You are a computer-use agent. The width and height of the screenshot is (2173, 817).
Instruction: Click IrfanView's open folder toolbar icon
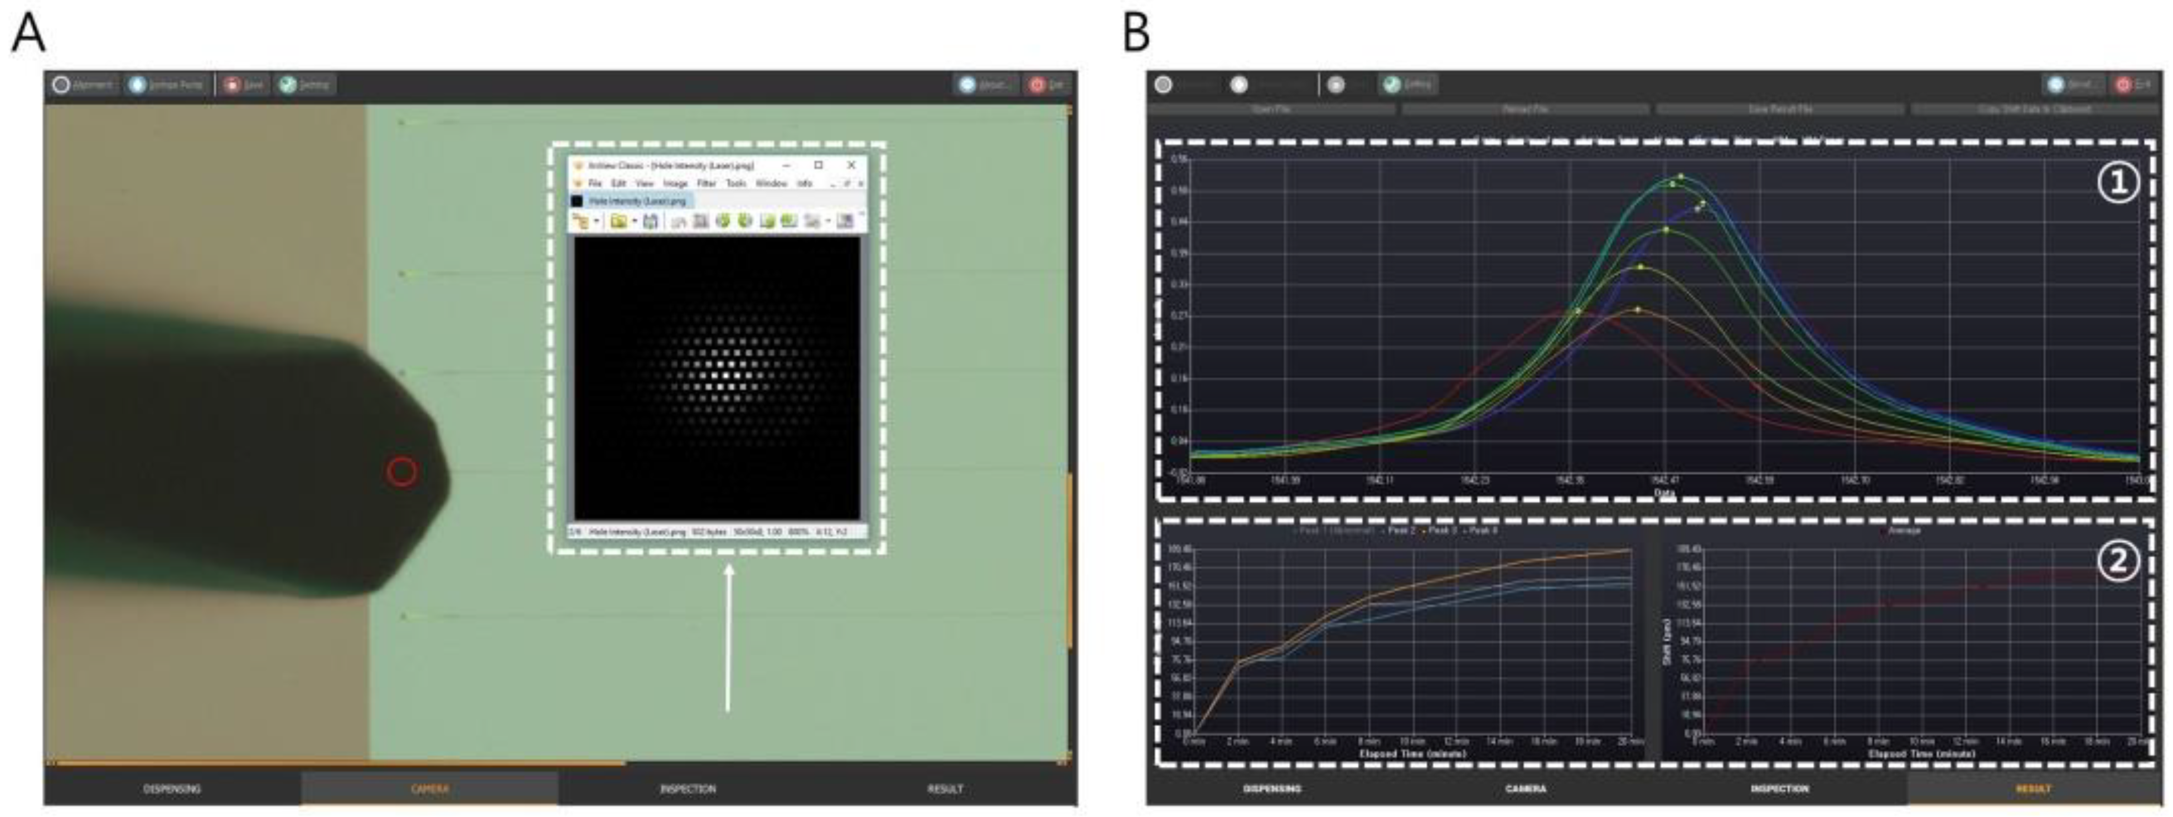point(619,221)
